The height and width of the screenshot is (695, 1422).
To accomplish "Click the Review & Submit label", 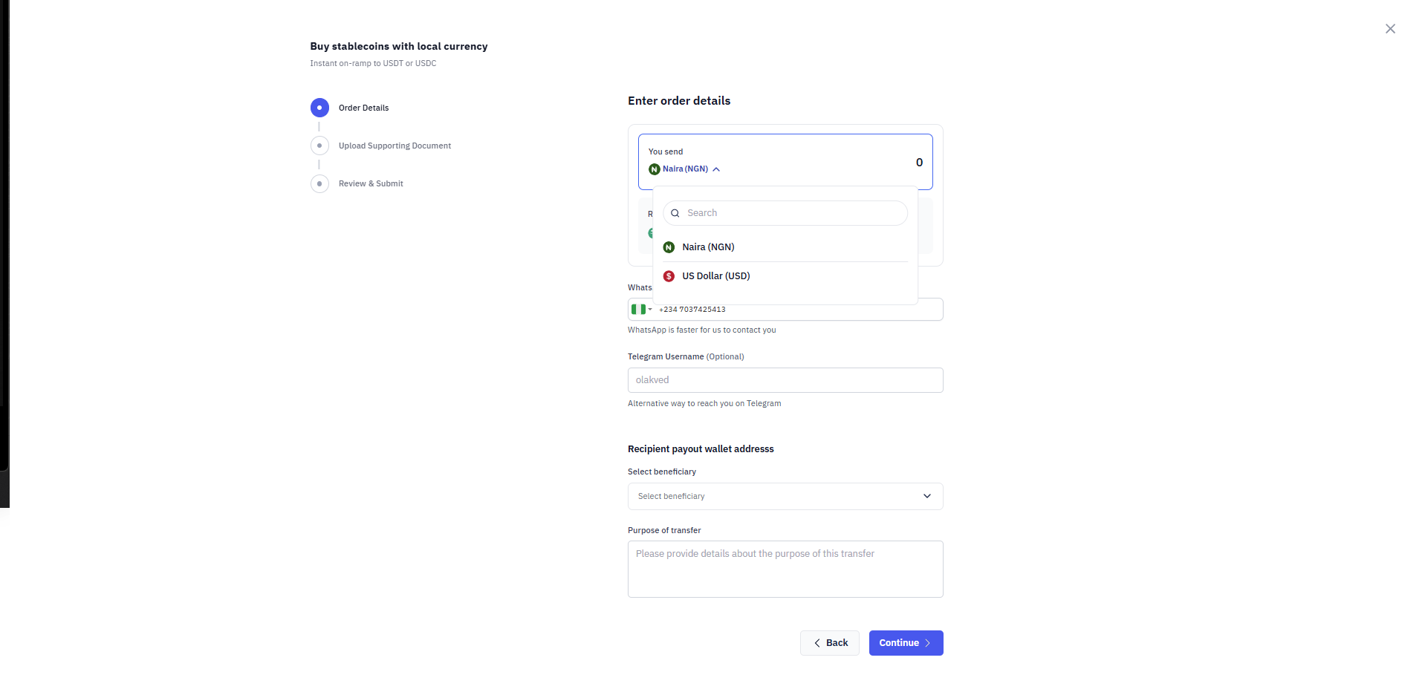I will [371, 183].
